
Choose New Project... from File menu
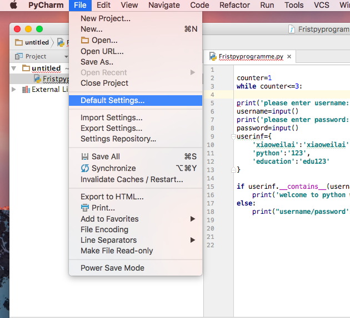[136, 18]
